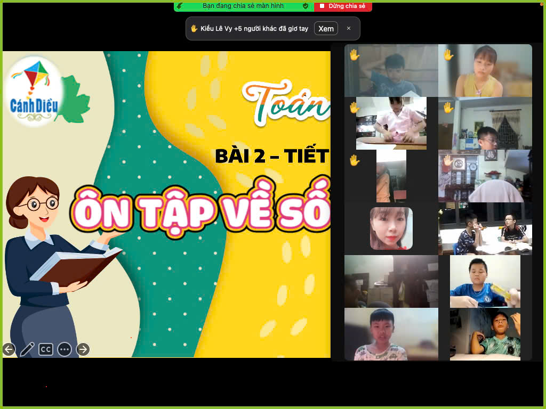Viewport: 546px width, 409px height.
Task: Click the arrow icon on the green sharing bar
Action: pos(180,6)
